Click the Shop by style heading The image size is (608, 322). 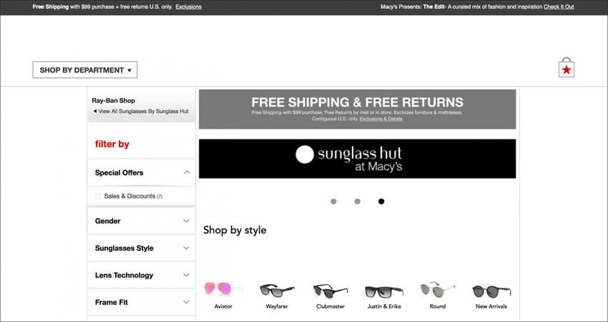[235, 230]
